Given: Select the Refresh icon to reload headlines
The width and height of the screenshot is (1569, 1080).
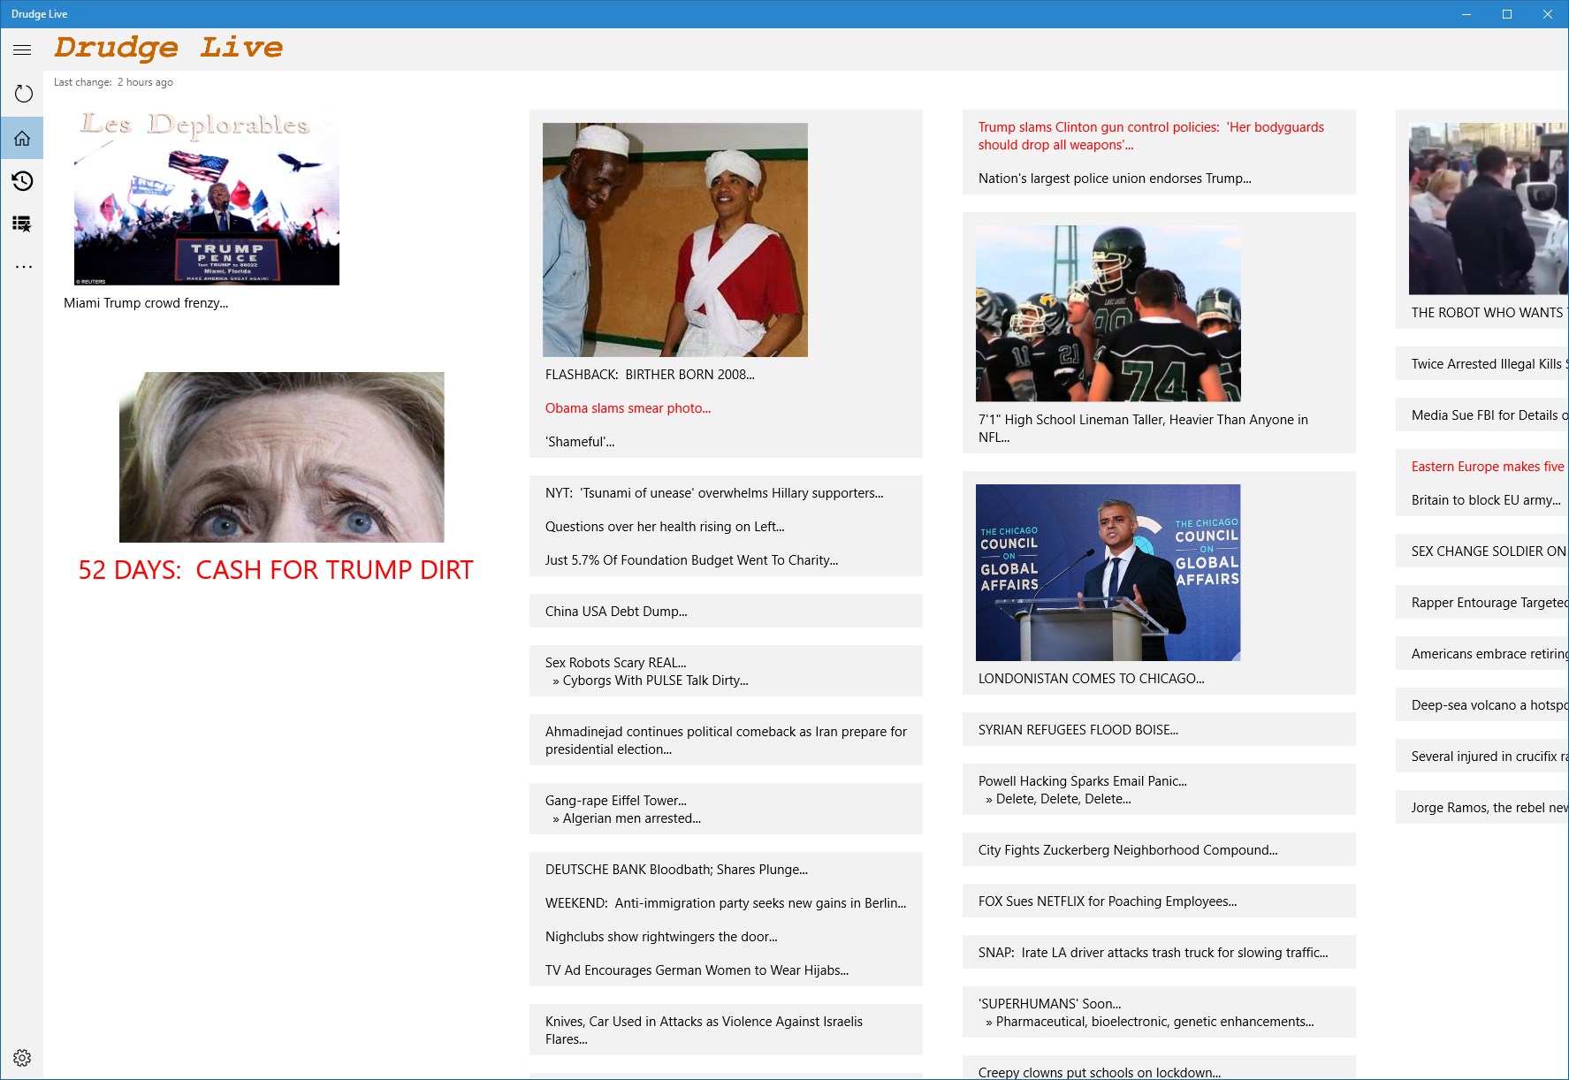Looking at the screenshot, I should point(22,92).
